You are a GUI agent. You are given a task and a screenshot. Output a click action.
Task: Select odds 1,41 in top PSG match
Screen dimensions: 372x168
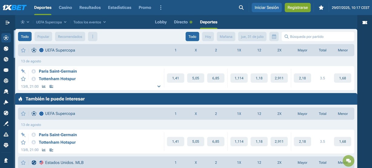(176, 78)
